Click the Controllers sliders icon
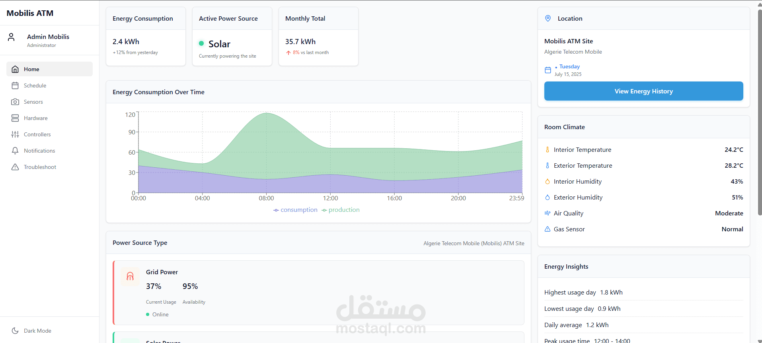 (15, 134)
